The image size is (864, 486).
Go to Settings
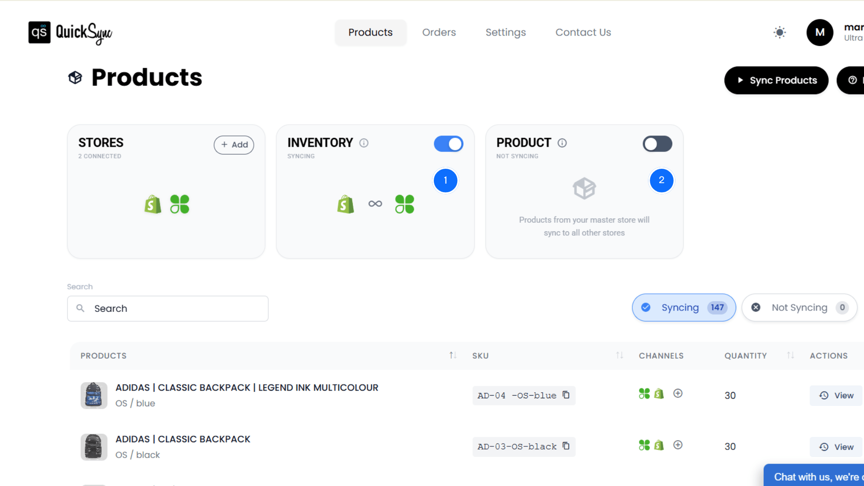[x=505, y=32]
